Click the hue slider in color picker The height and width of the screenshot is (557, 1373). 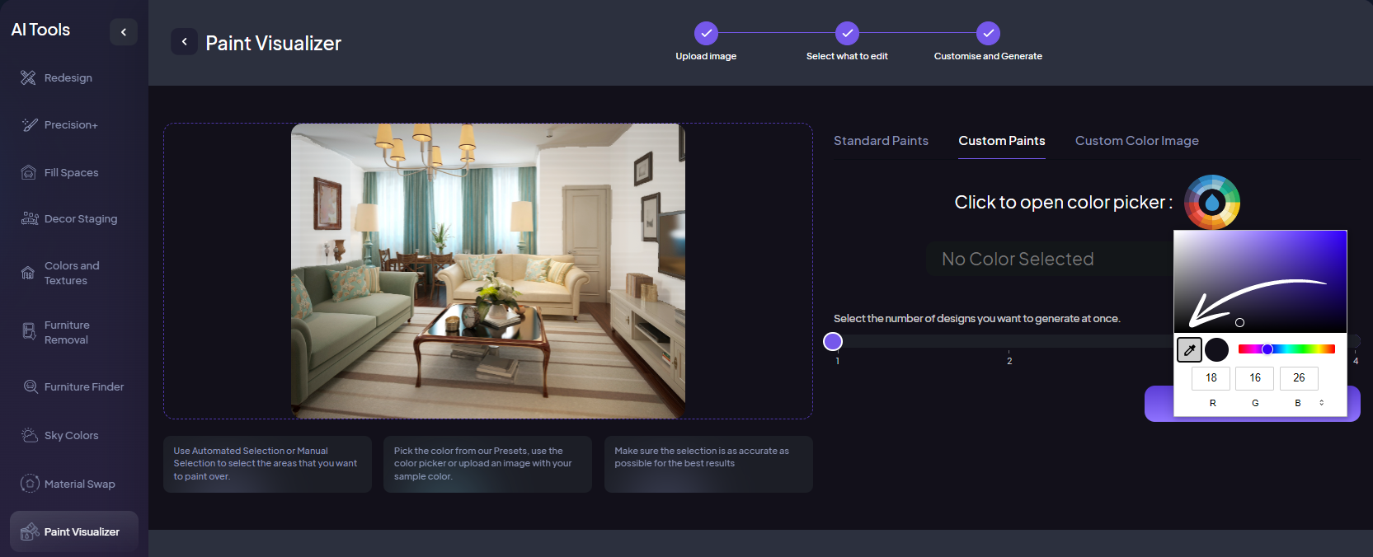point(1286,349)
